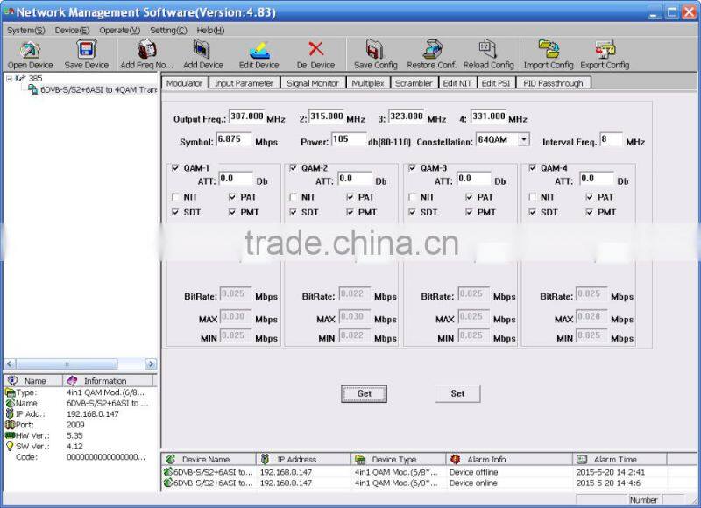Toggle the QAM-1 checkbox
This screenshot has width=701, height=508.
(x=177, y=168)
